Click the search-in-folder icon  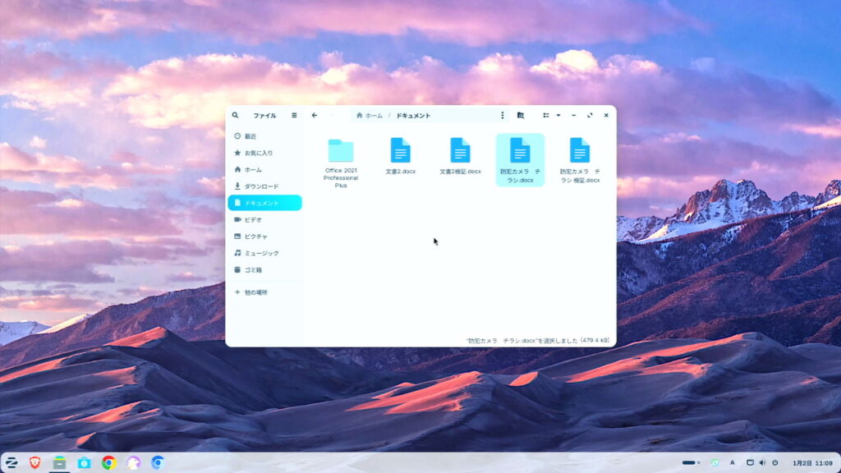click(x=521, y=116)
